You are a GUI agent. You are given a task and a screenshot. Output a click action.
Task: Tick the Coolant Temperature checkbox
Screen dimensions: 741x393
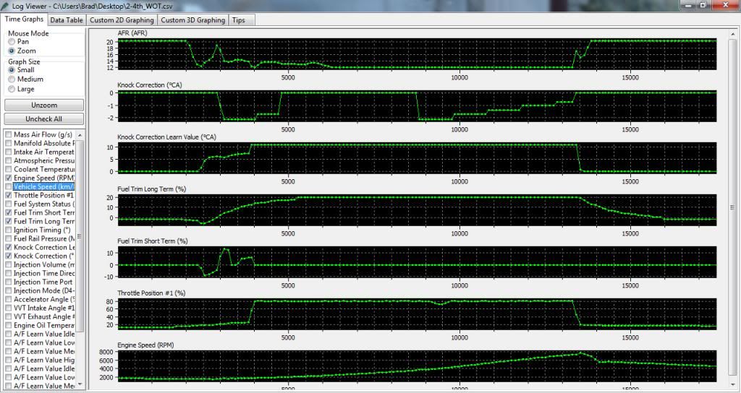click(8, 169)
